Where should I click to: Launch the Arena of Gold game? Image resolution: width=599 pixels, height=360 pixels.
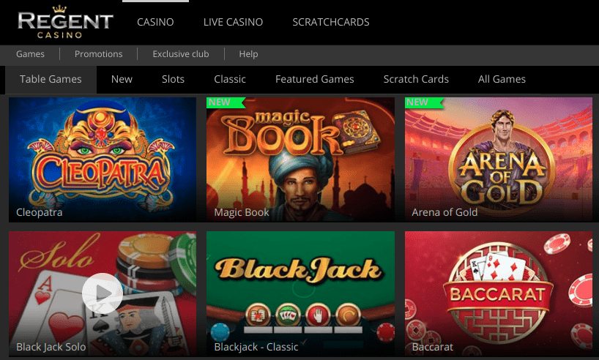[499, 160]
